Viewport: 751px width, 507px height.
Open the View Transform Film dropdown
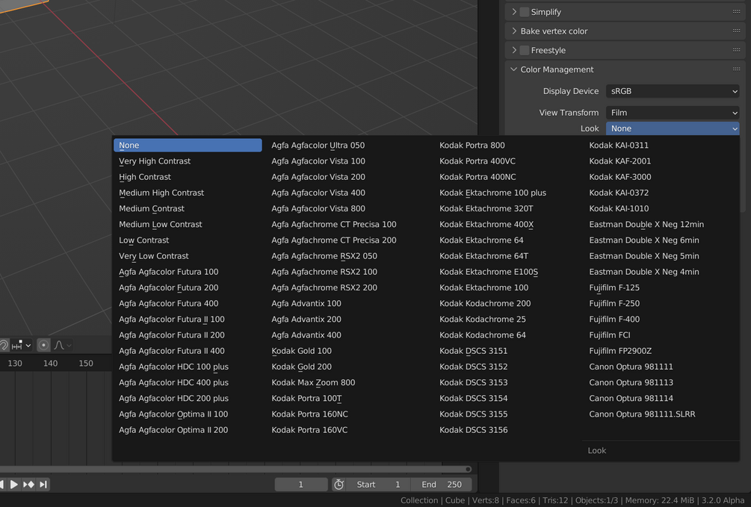[x=673, y=113]
